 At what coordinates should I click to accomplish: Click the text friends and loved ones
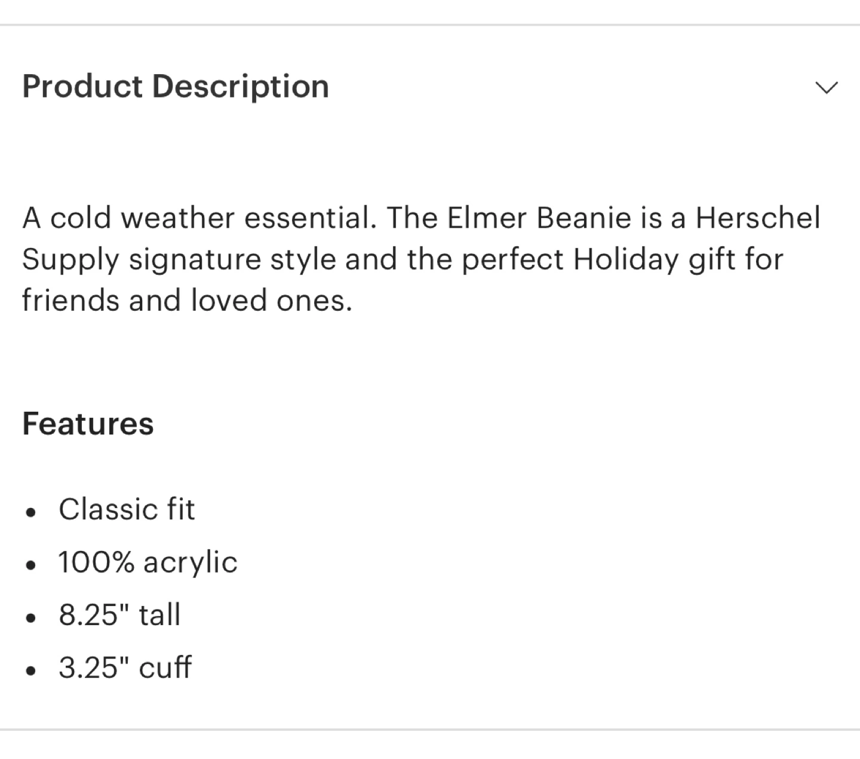pyautogui.click(x=187, y=300)
